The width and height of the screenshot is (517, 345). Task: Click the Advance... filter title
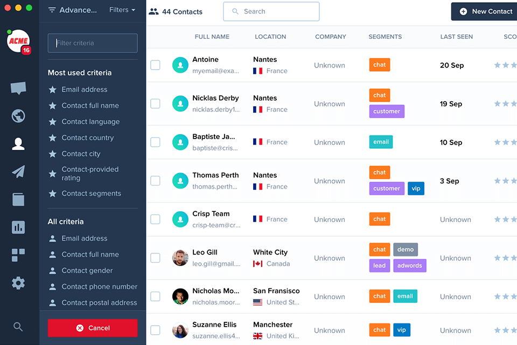tap(78, 10)
